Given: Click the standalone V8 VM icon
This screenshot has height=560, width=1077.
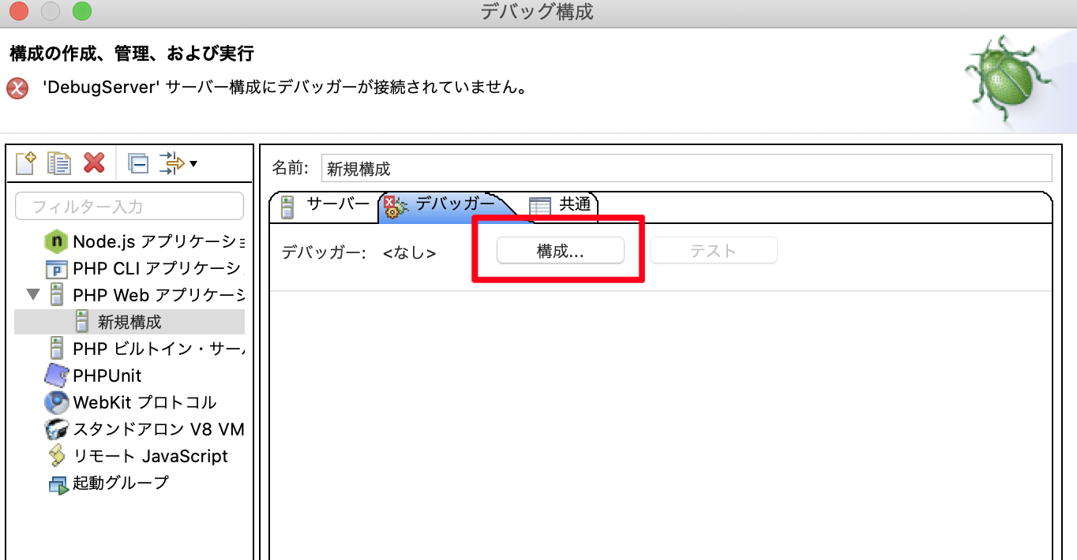Looking at the screenshot, I should click(57, 429).
